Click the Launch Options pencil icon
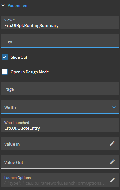 click(112, 180)
